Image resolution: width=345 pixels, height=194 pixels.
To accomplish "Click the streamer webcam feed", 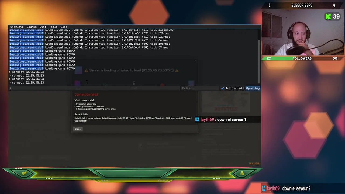I will click(x=303, y=32).
